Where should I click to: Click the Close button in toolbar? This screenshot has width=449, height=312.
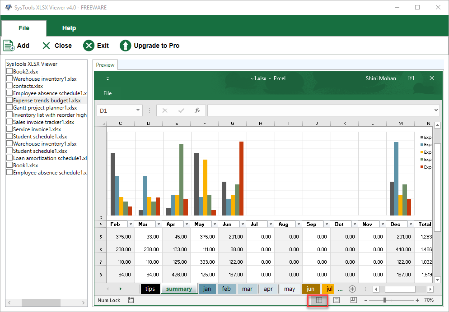pyautogui.click(x=57, y=46)
